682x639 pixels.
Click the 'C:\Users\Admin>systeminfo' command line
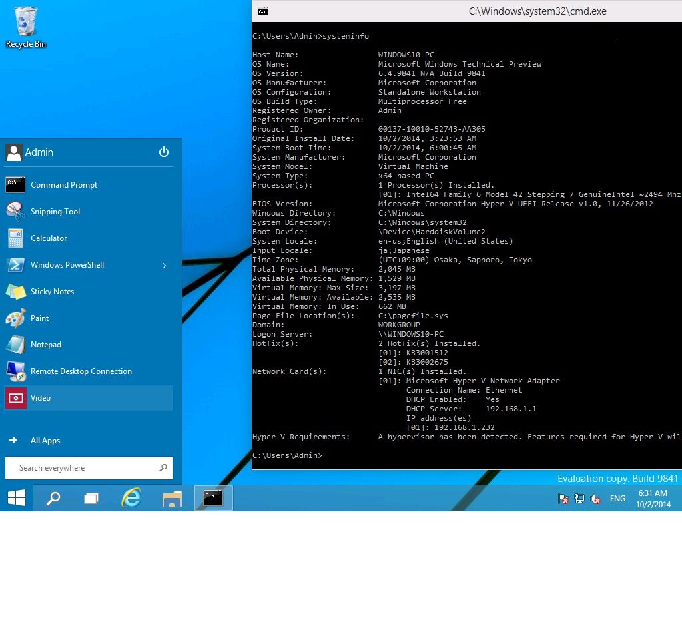point(310,36)
